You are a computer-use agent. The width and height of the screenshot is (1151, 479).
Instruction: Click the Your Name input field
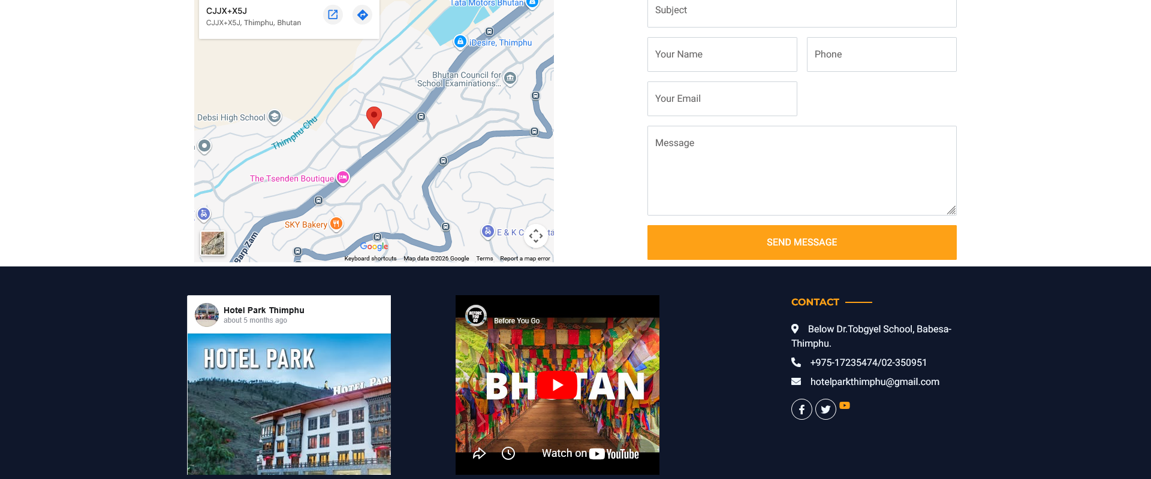tap(722, 54)
